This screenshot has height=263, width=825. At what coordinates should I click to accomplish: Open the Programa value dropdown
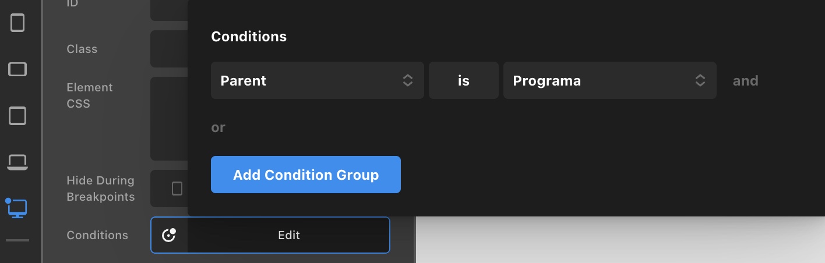coord(609,80)
